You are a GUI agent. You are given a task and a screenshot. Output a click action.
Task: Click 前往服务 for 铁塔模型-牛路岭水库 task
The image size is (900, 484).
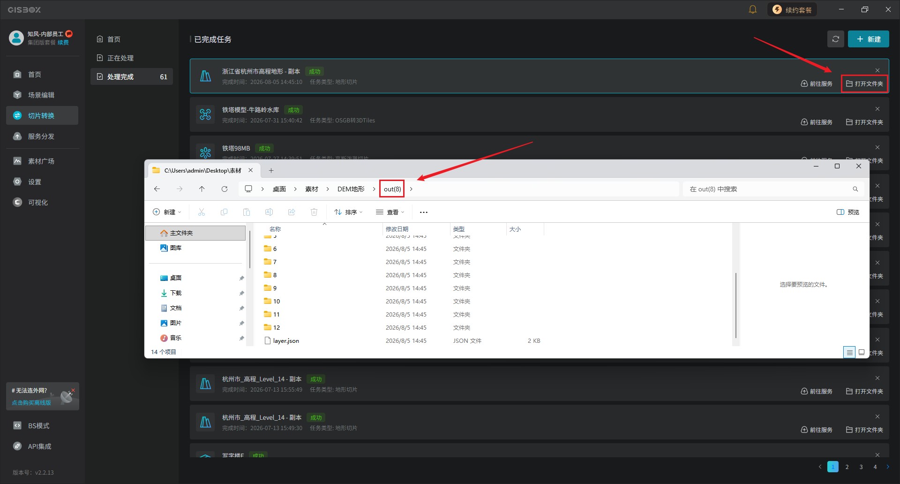coord(817,122)
